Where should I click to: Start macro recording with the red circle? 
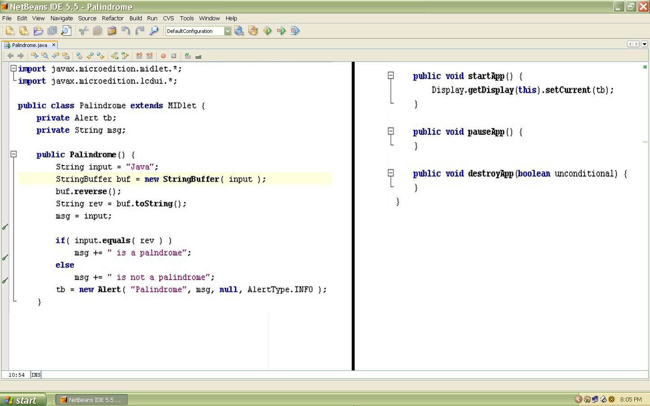(x=163, y=56)
